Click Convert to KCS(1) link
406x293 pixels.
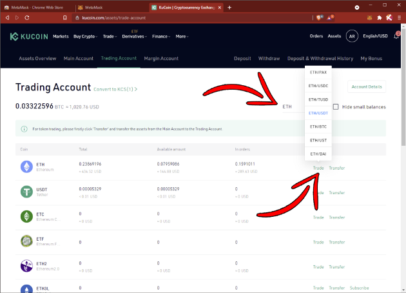click(115, 90)
